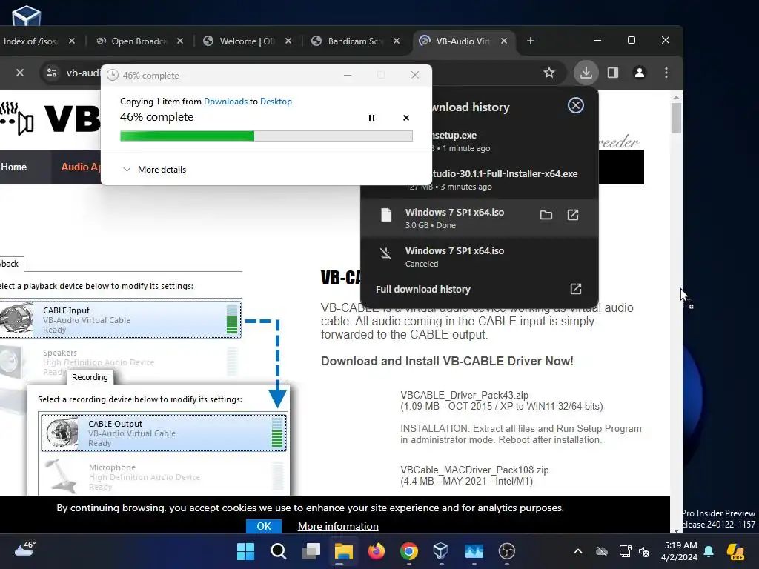This screenshot has height=569, width=759.
Task: Open Home menu on VB-Audio site
Action: [13, 167]
